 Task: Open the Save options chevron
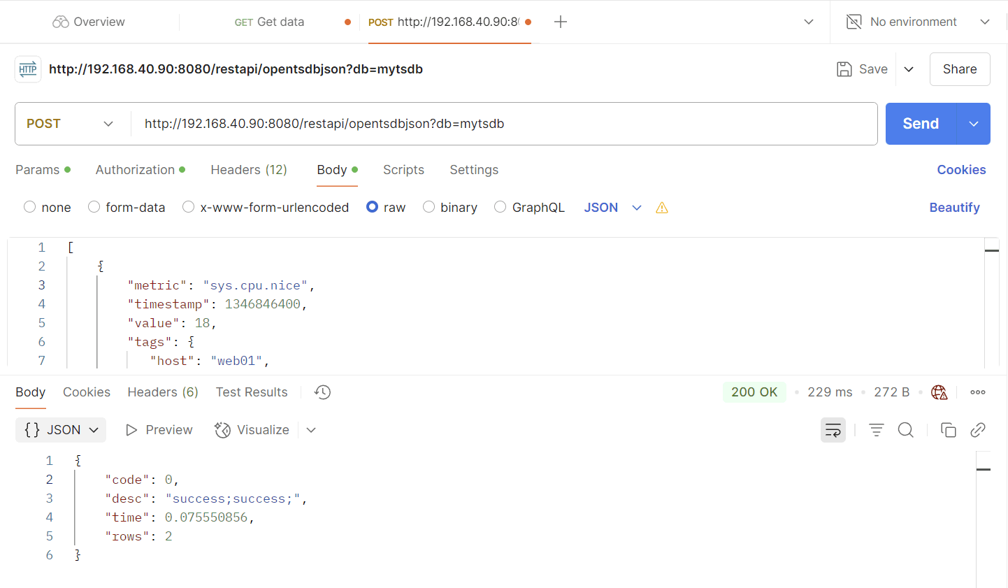click(x=909, y=69)
